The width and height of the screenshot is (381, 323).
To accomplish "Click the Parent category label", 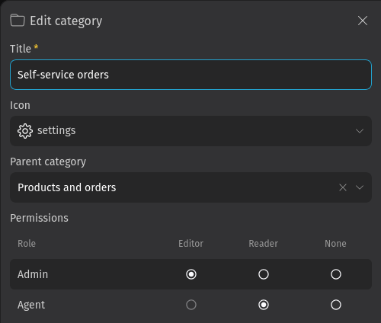I will tap(48, 162).
